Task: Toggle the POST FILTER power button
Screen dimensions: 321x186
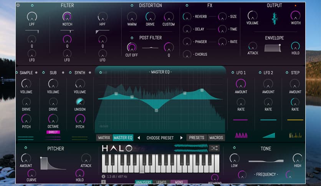Action: pyautogui.click(x=132, y=38)
